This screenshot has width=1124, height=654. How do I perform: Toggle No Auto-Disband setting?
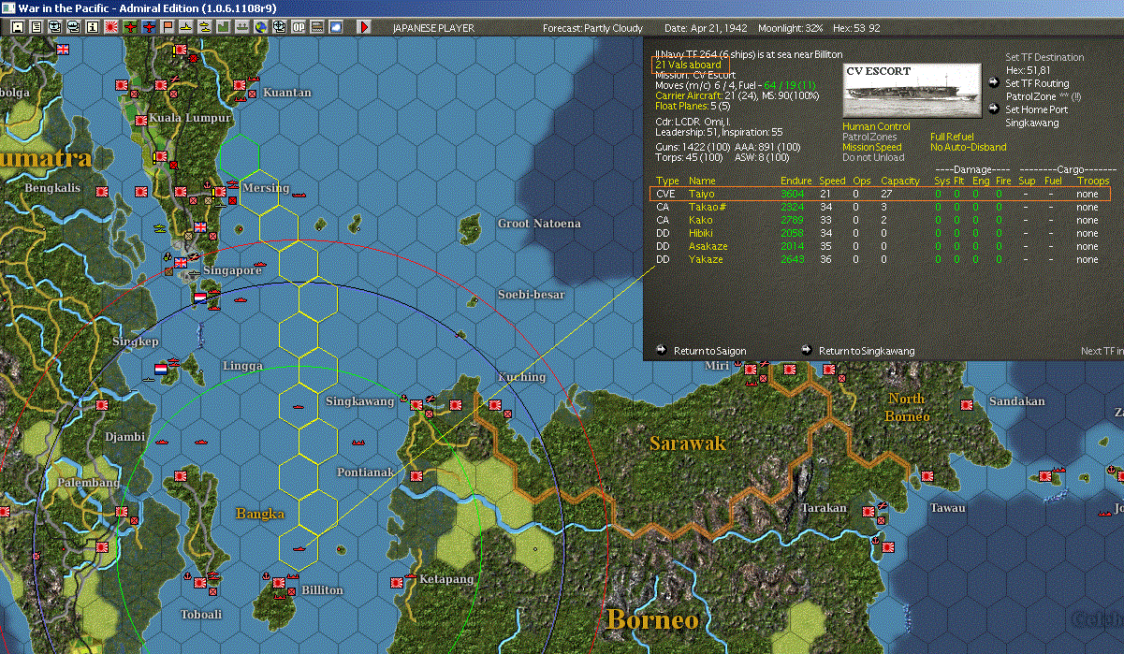click(x=968, y=147)
